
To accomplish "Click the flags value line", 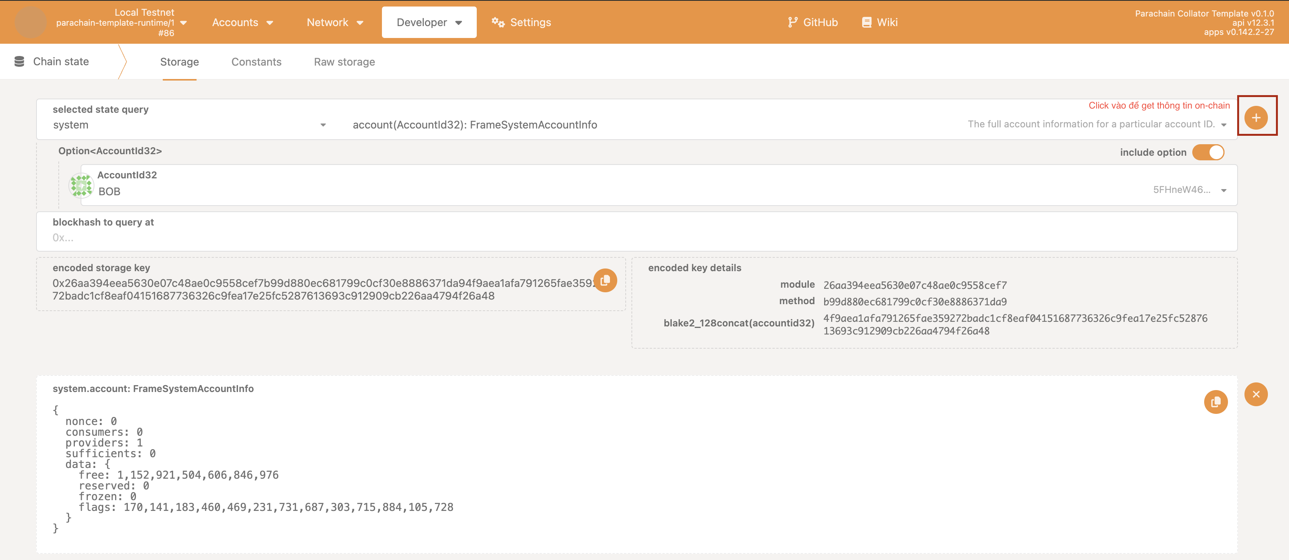I will [266, 507].
